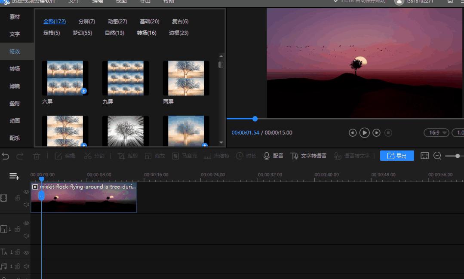Open the 文字转语音 text-to-speech tool

pyautogui.click(x=309, y=156)
